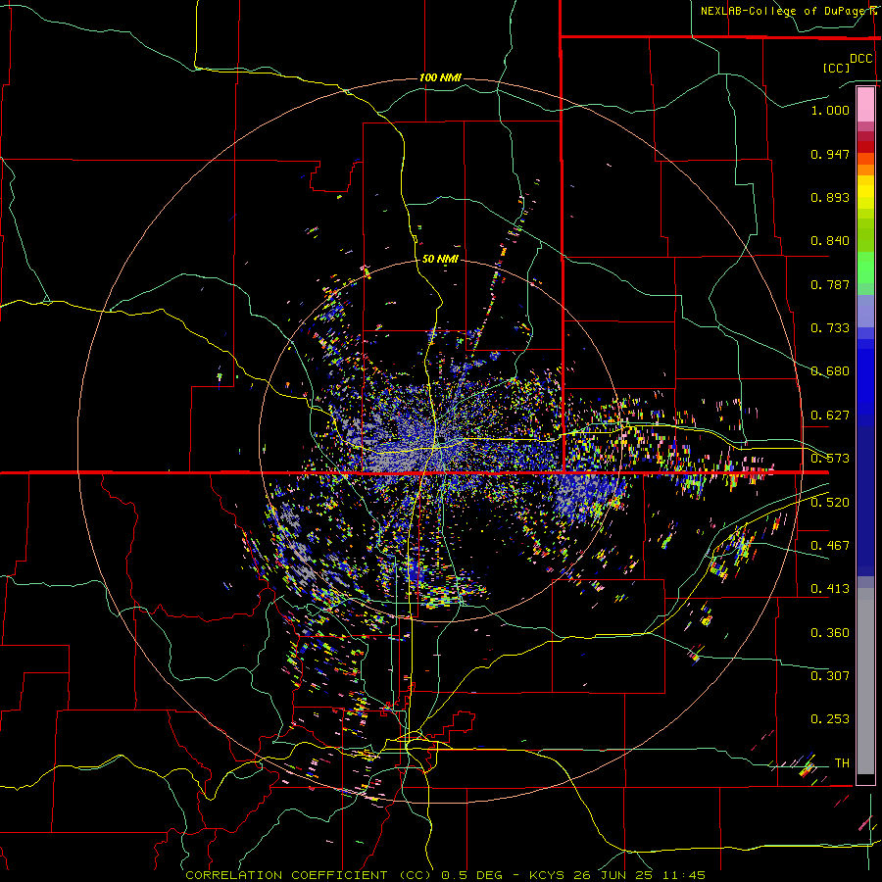Click the gray segment of the color scale
This screenshot has height=882, width=882.
coord(865,681)
